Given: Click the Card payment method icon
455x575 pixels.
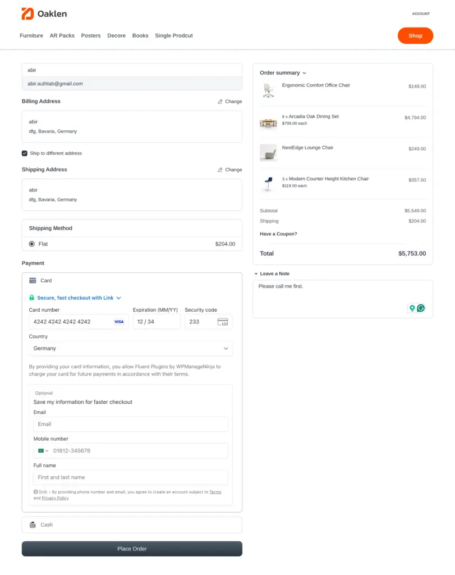Looking at the screenshot, I should click(x=33, y=280).
